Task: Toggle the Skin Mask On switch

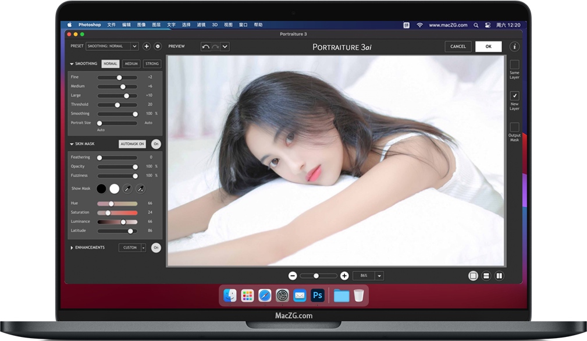Action: click(156, 144)
